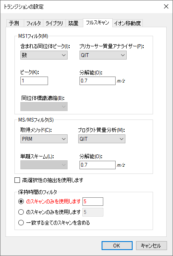Screen dimensions: 173x256
Task: Click the red retention time value field
Action: pyautogui.click(x=93, y=202)
